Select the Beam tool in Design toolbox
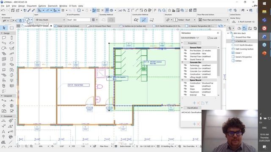This screenshot has width=271, height=152. pos(4,43)
